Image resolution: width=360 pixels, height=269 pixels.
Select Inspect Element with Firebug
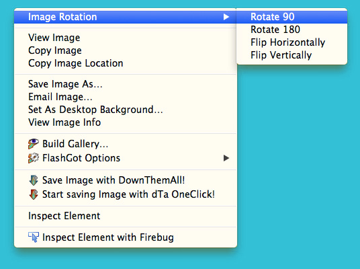126,237
